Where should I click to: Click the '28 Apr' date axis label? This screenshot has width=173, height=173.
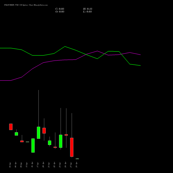[x=76, y=165]
